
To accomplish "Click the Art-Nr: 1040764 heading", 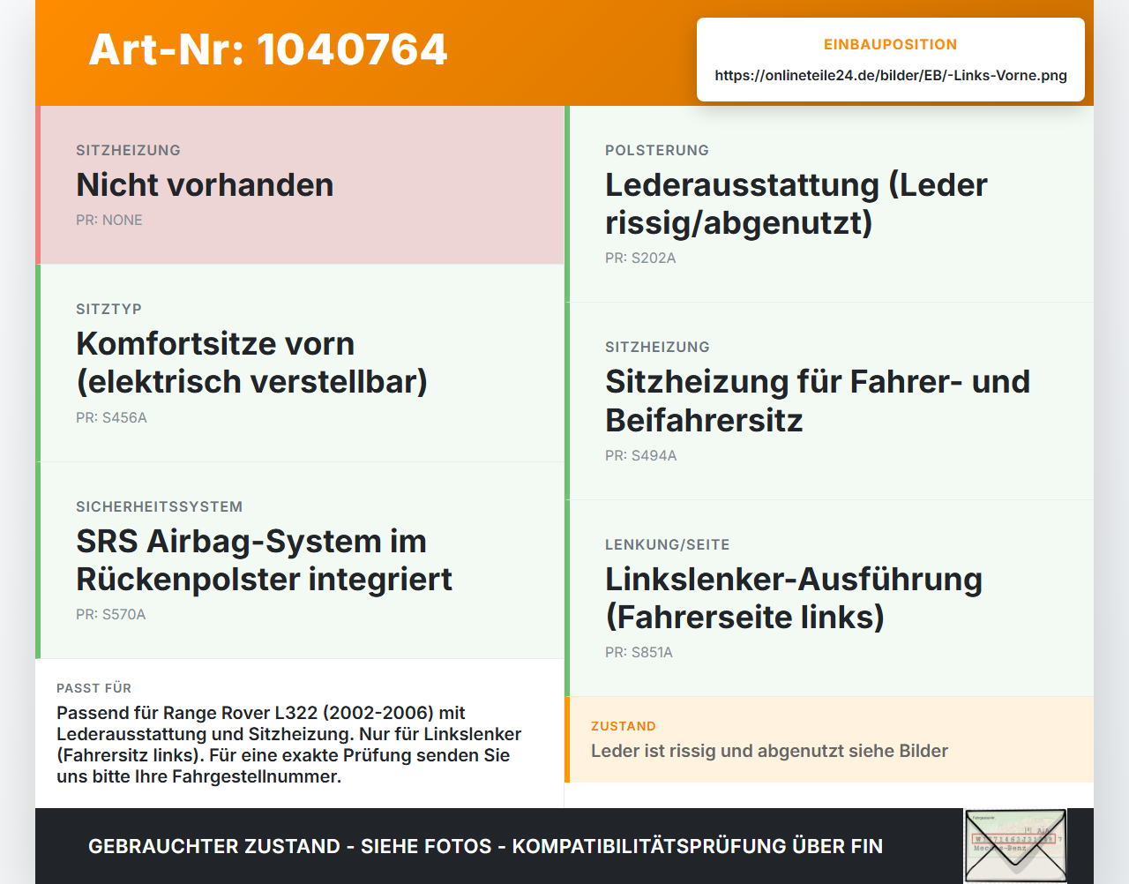I will 268,49.
